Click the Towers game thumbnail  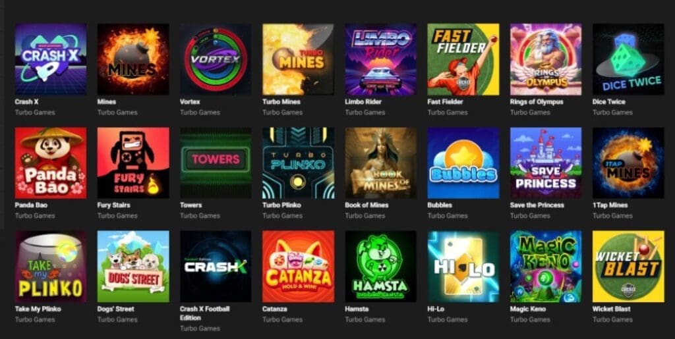216,163
